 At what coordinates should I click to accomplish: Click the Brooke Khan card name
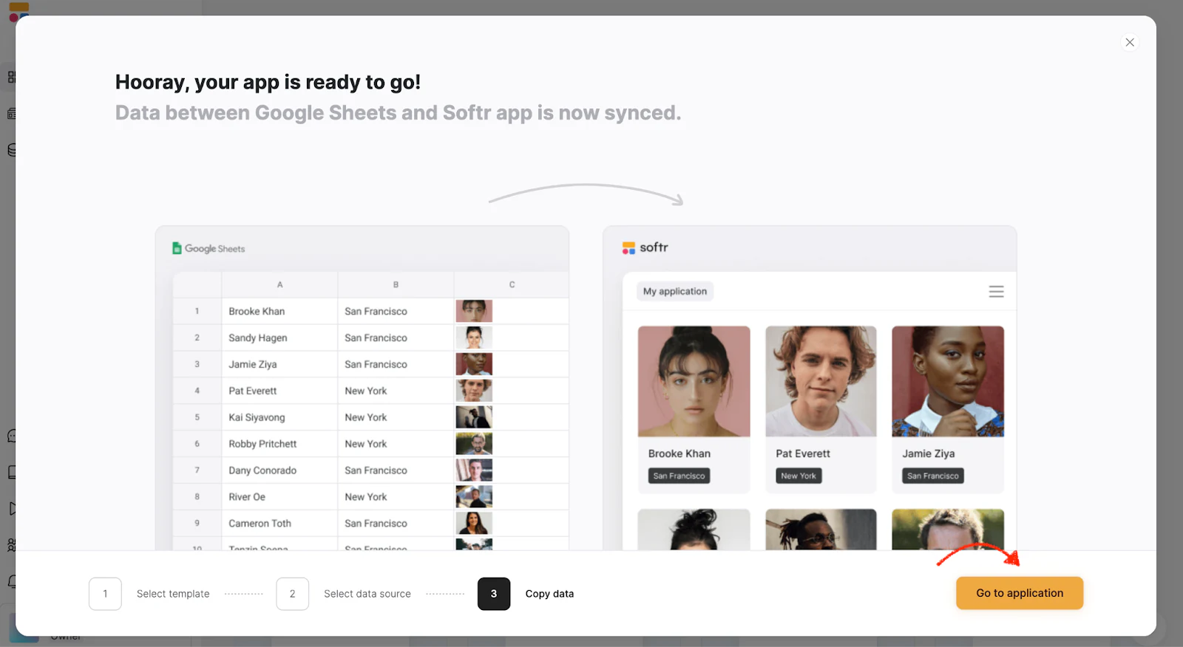pyautogui.click(x=679, y=453)
